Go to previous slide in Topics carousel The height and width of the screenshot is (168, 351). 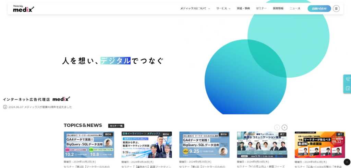pos(277,127)
